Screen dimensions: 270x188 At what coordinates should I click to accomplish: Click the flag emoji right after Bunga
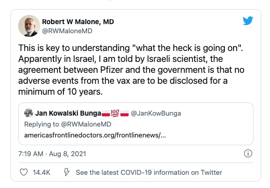106,113
